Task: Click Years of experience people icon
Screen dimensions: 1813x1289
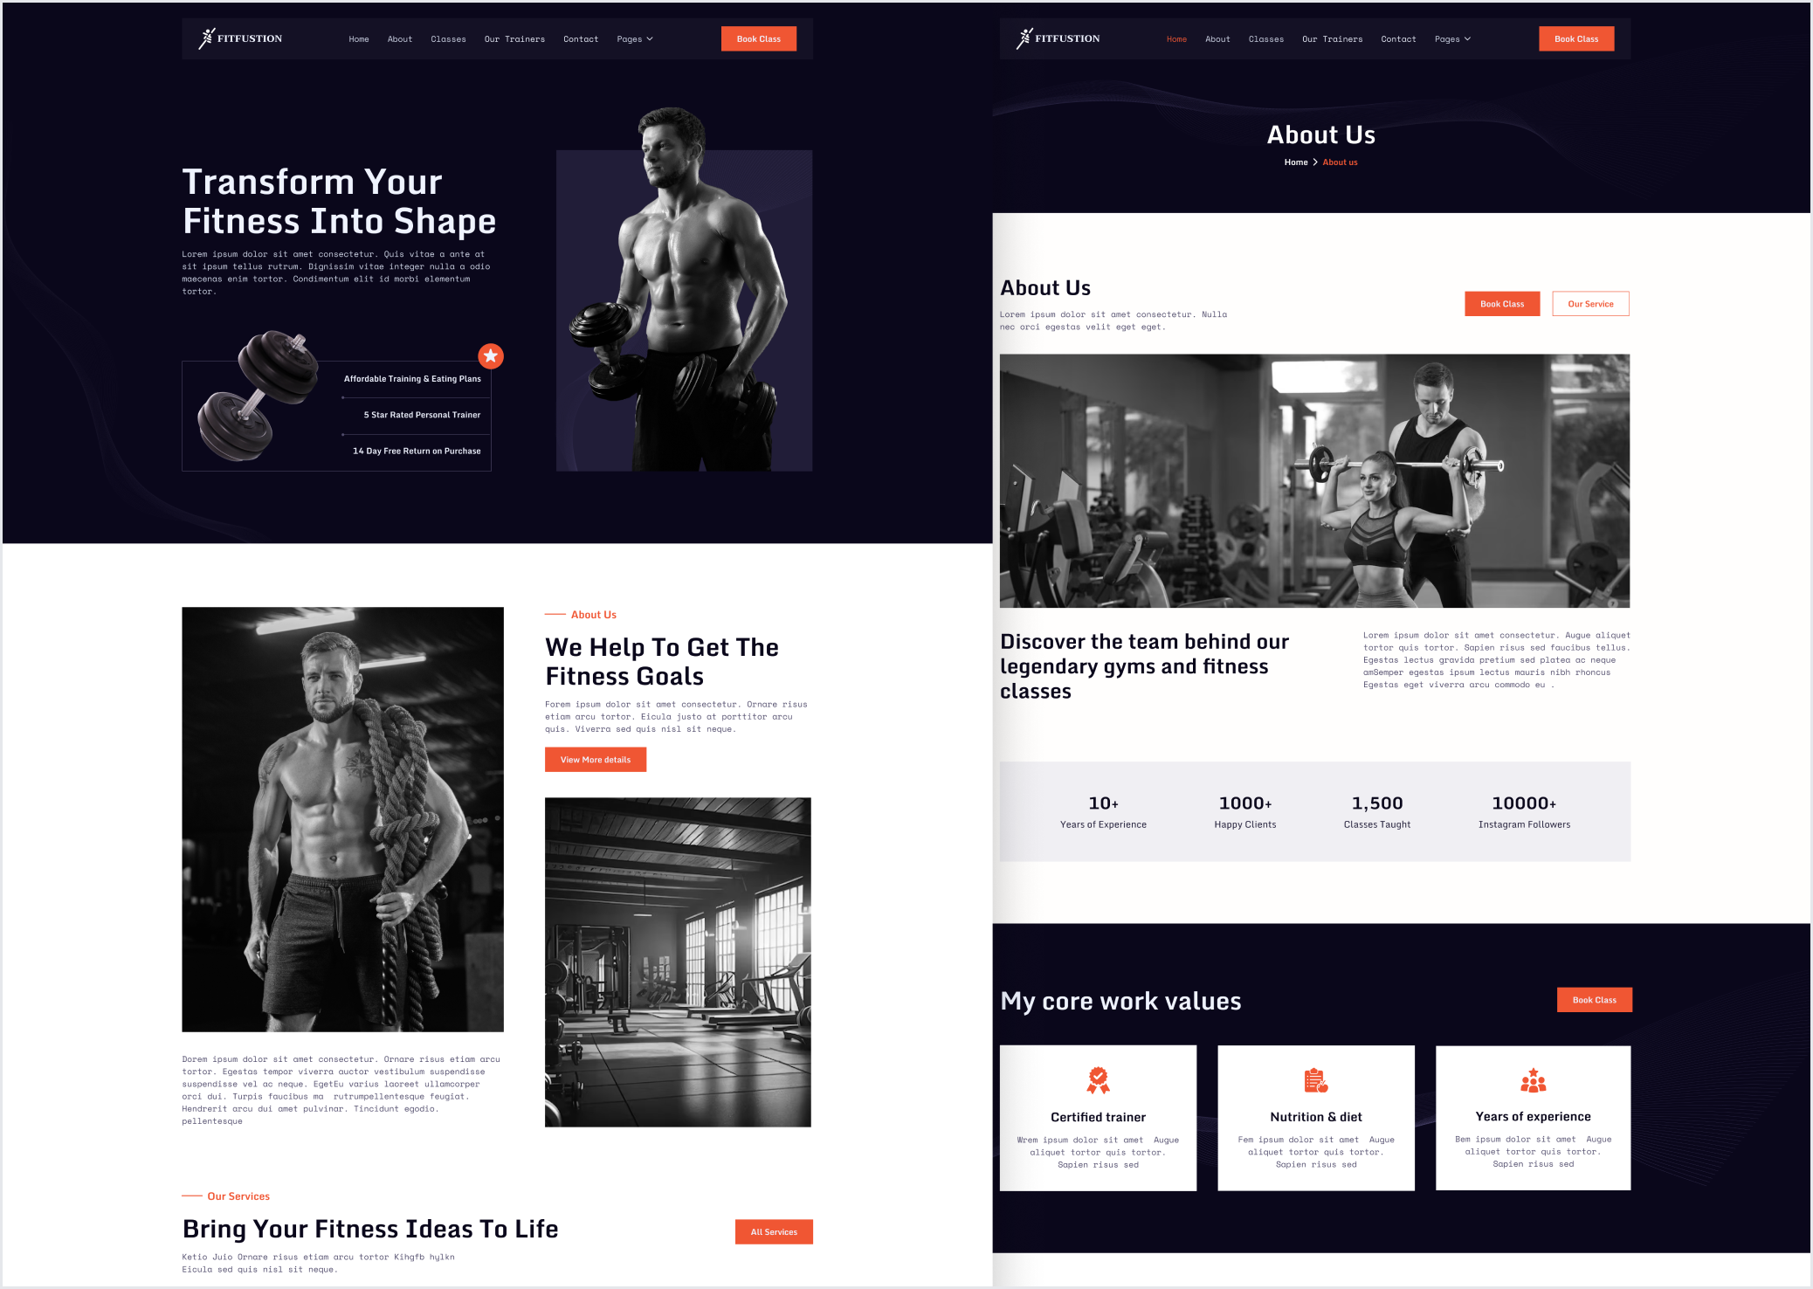Action: click(1533, 1080)
